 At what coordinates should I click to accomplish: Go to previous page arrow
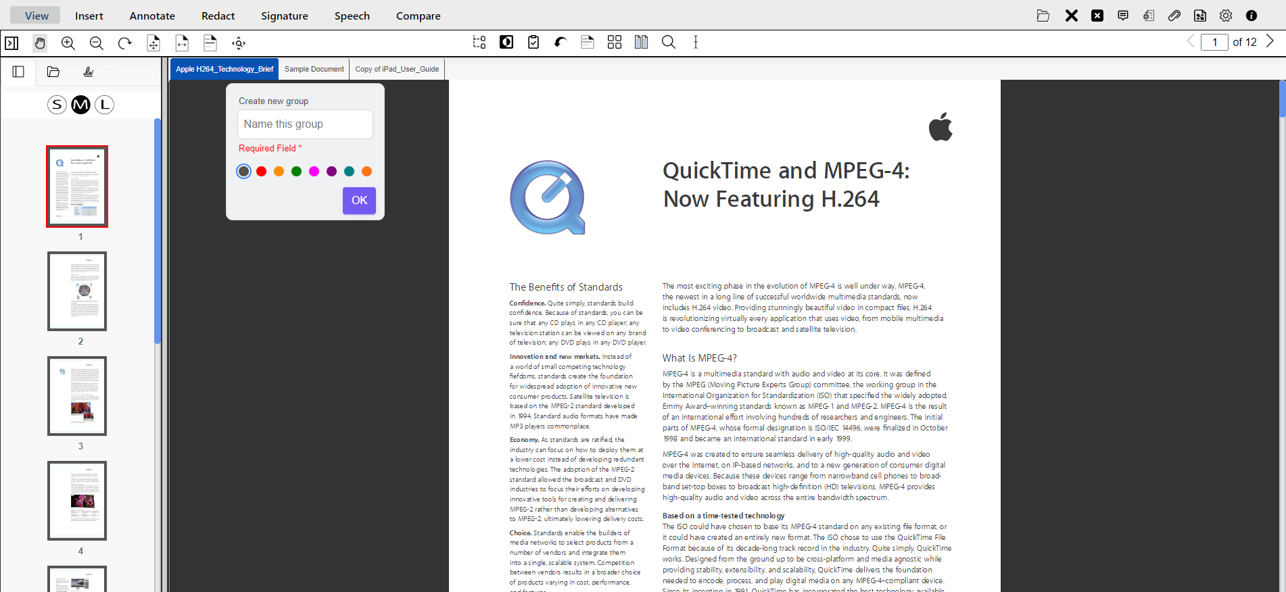coord(1191,42)
